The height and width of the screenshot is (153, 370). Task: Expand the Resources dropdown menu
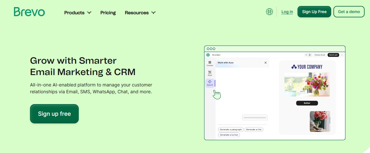[x=140, y=13]
